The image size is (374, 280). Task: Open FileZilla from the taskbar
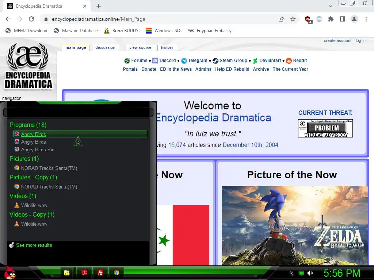(x=100, y=273)
